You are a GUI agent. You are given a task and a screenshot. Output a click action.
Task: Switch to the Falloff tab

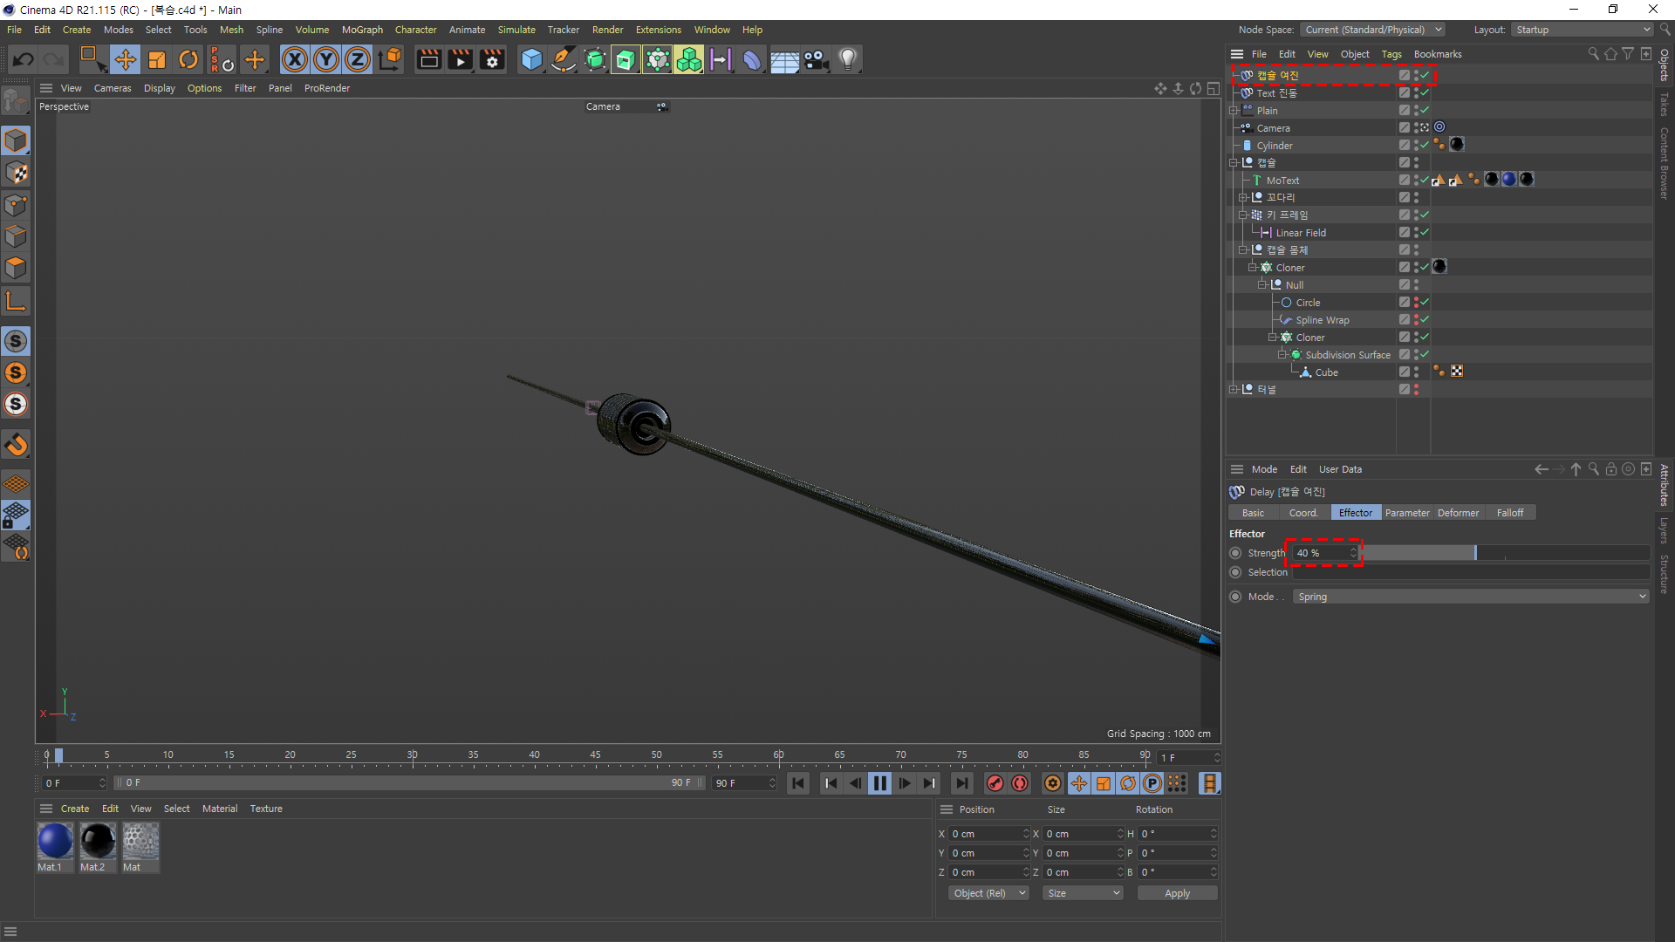click(1509, 513)
